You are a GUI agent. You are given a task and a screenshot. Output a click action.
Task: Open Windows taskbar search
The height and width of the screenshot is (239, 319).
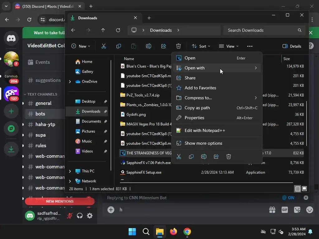tap(146, 232)
